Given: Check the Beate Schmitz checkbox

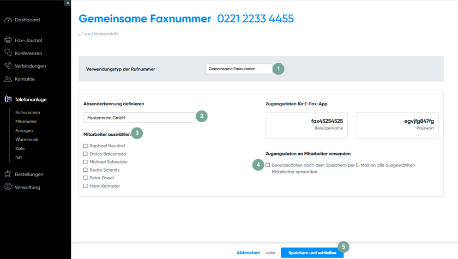Looking at the screenshot, I should 85,170.
